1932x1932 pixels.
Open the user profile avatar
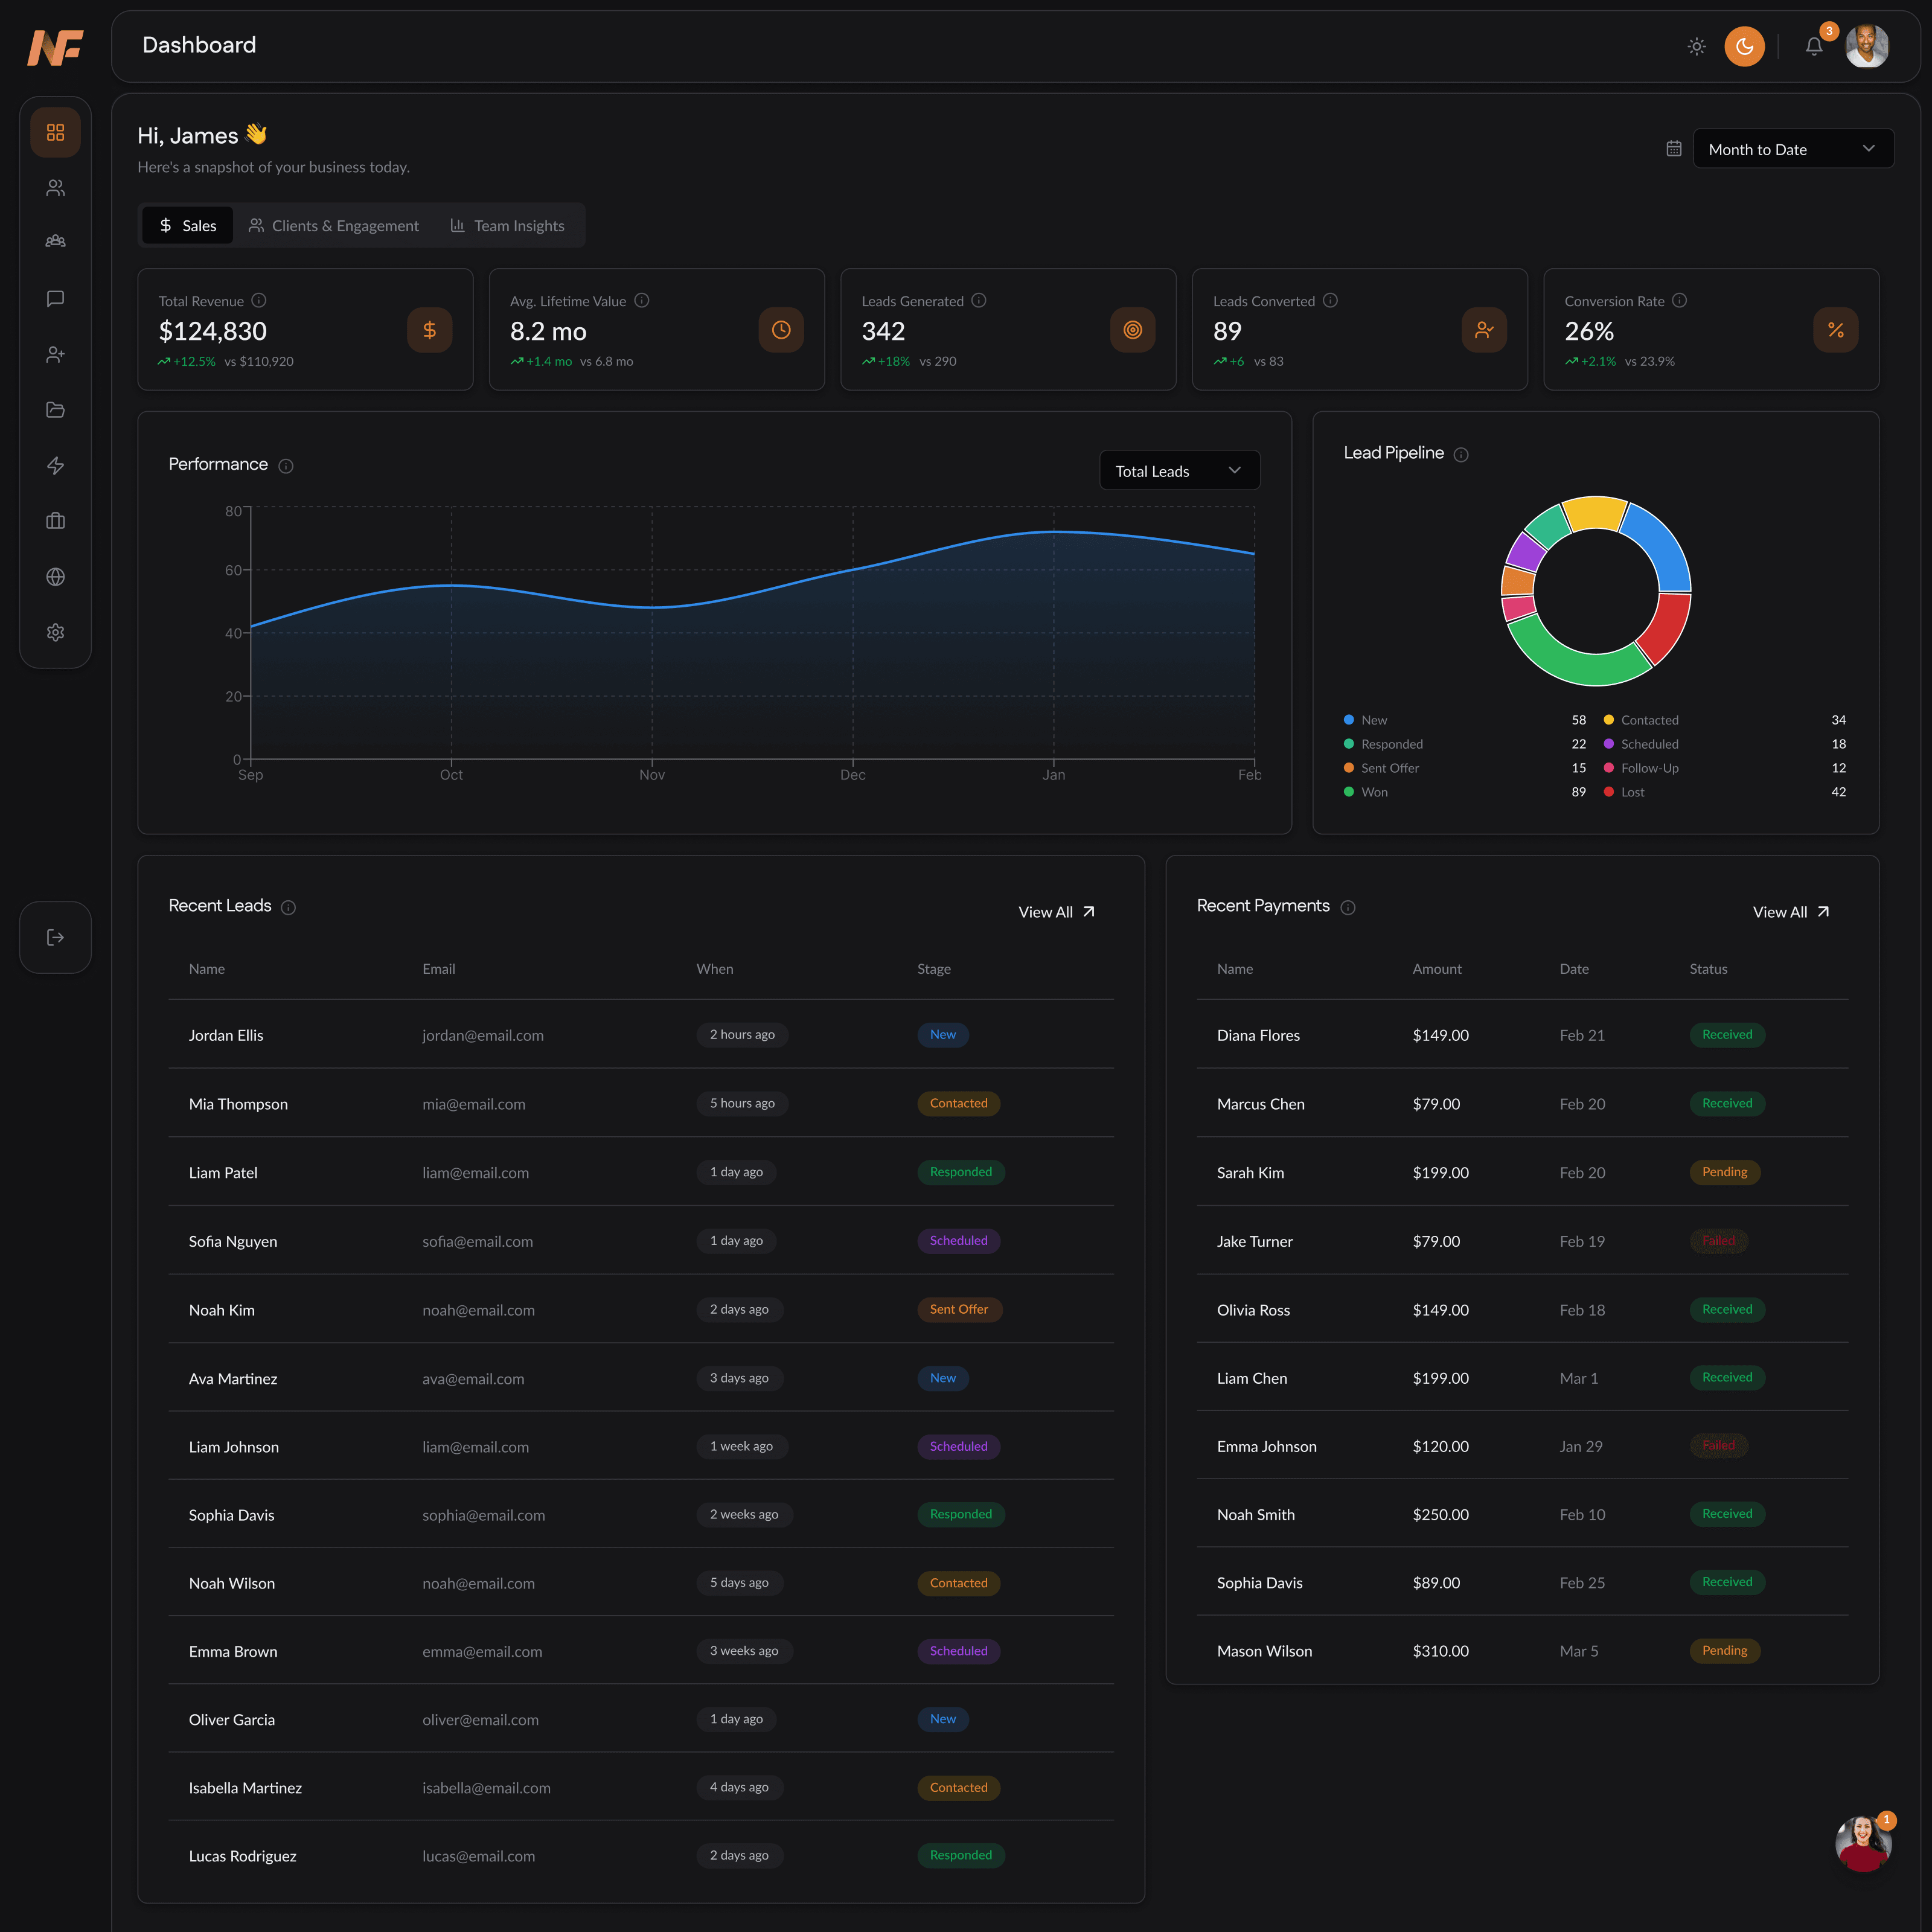click(x=1866, y=46)
